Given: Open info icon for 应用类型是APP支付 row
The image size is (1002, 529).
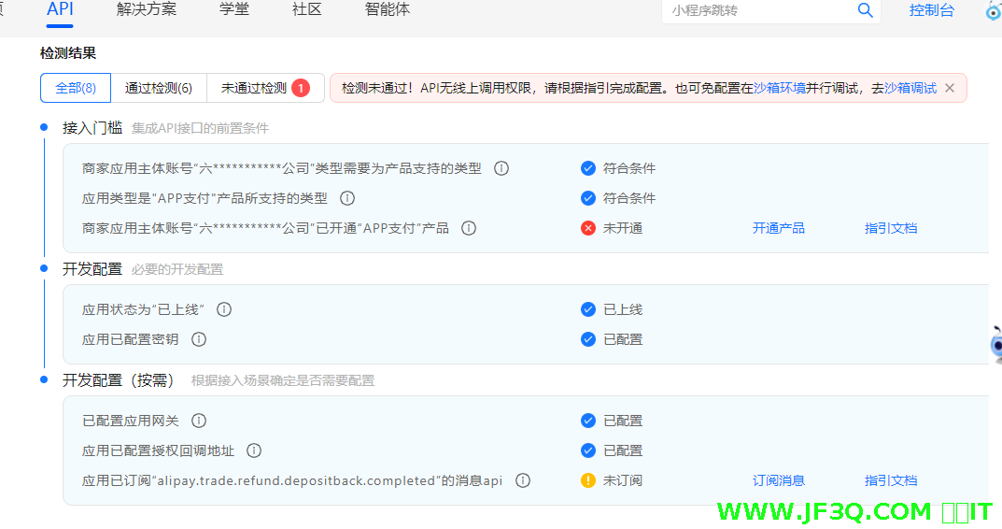Looking at the screenshot, I should coord(347,198).
